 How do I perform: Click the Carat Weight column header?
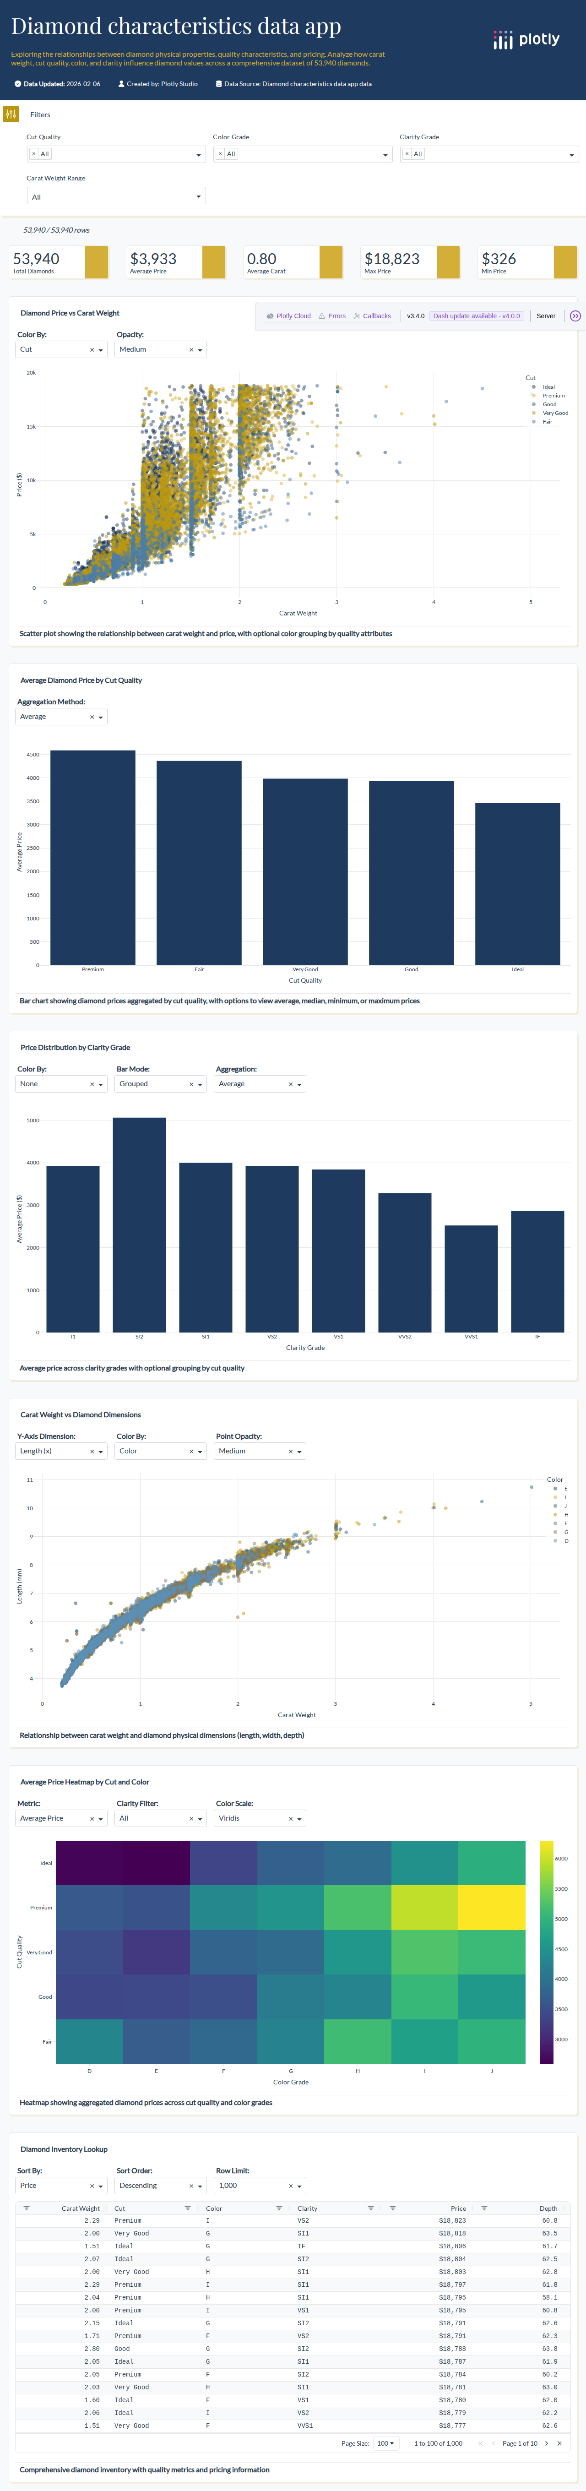pos(80,2208)
